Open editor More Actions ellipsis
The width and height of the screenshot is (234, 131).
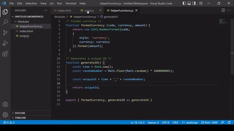click(x=229, y=10)
